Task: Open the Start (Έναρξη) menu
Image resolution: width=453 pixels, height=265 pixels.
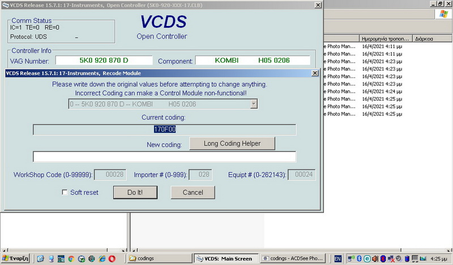Action: 15,258
